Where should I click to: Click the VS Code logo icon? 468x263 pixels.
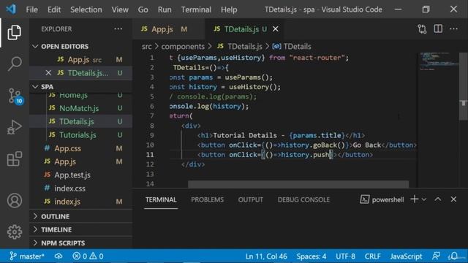coord(11,9)
